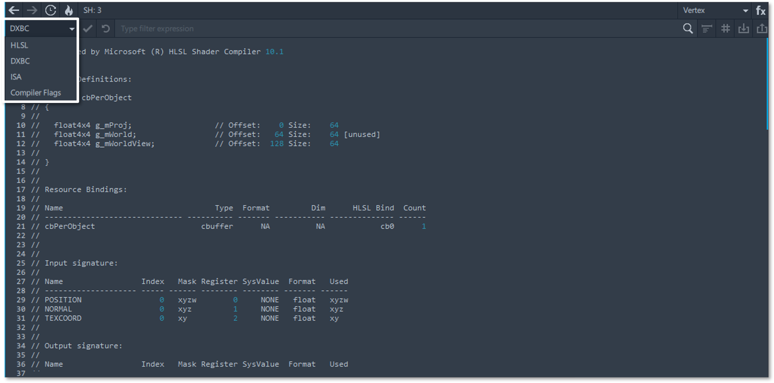Click the back arrow navigation icon
Viewport: 774px width, 383px height.
coord(14,10)
